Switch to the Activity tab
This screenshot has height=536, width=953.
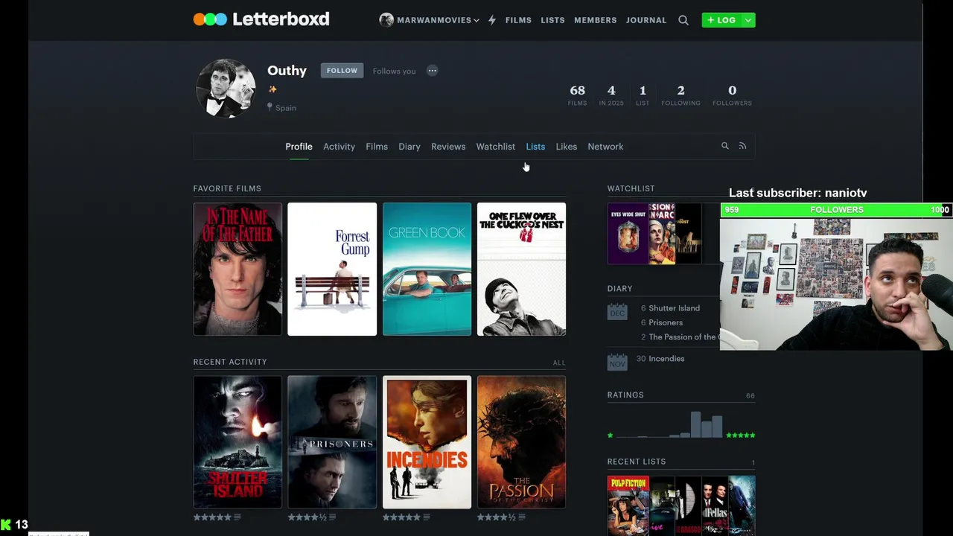[x=339, y=147]
